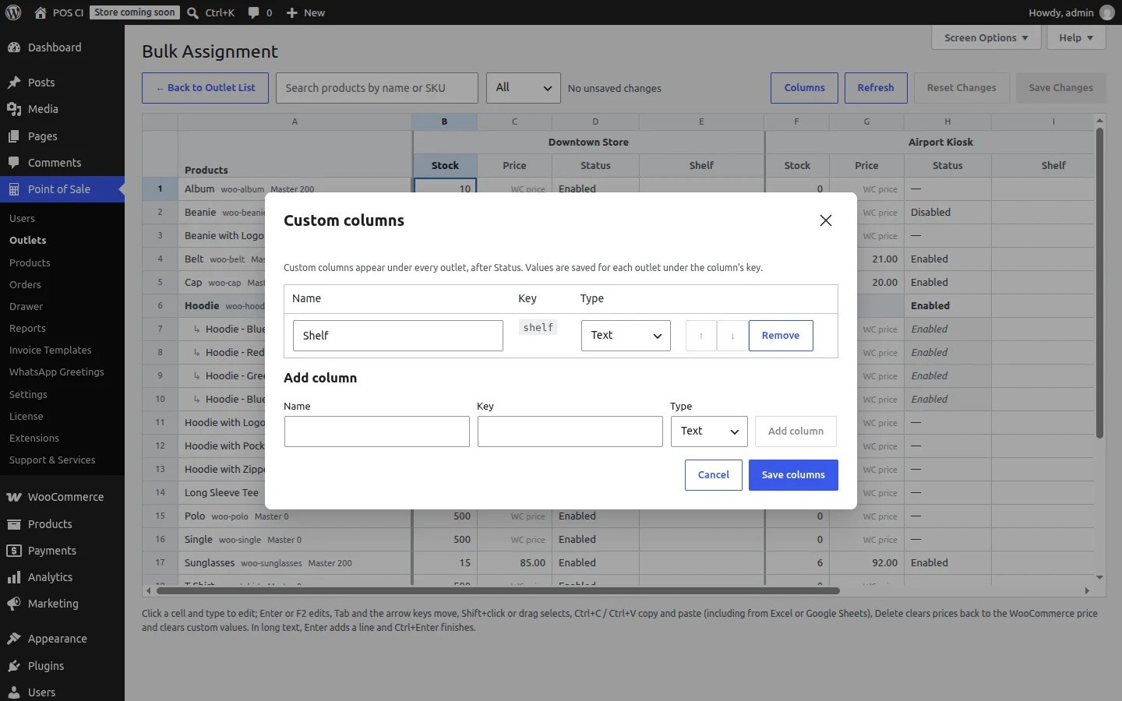Screen dimensions: 1122x701
Task: Click the horizontal scrollbar of spreadsheet
Action: tap(498, 591)
